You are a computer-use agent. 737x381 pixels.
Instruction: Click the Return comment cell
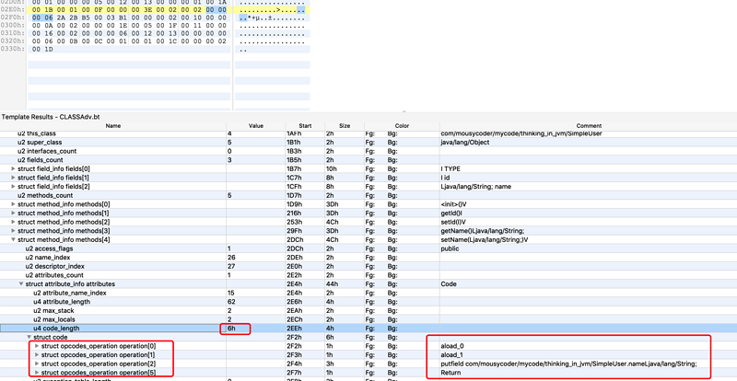pos(450,373)
